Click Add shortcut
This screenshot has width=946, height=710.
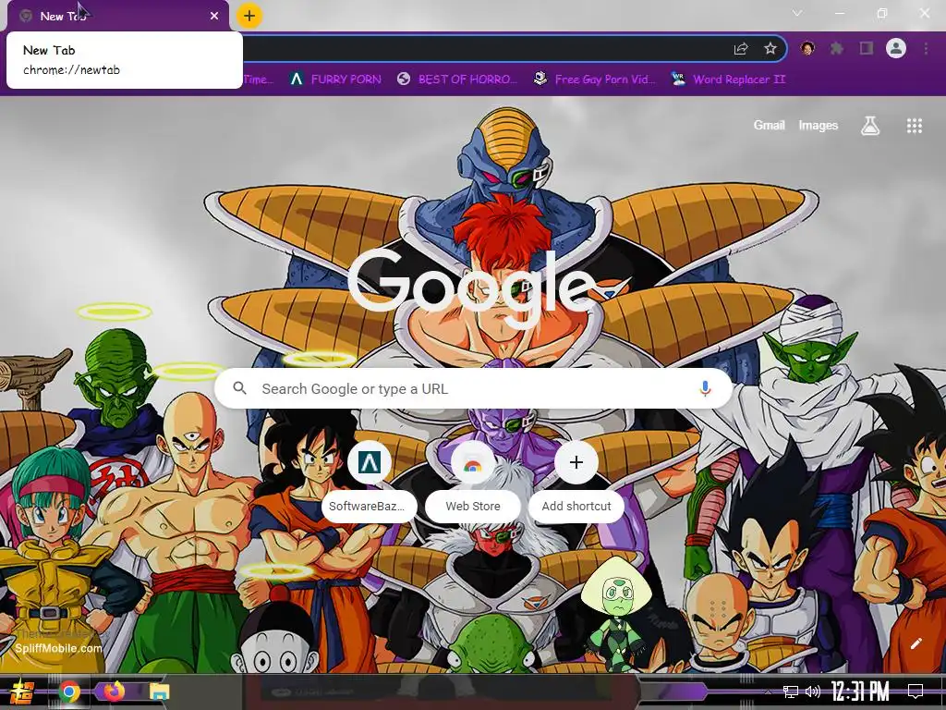576,480
